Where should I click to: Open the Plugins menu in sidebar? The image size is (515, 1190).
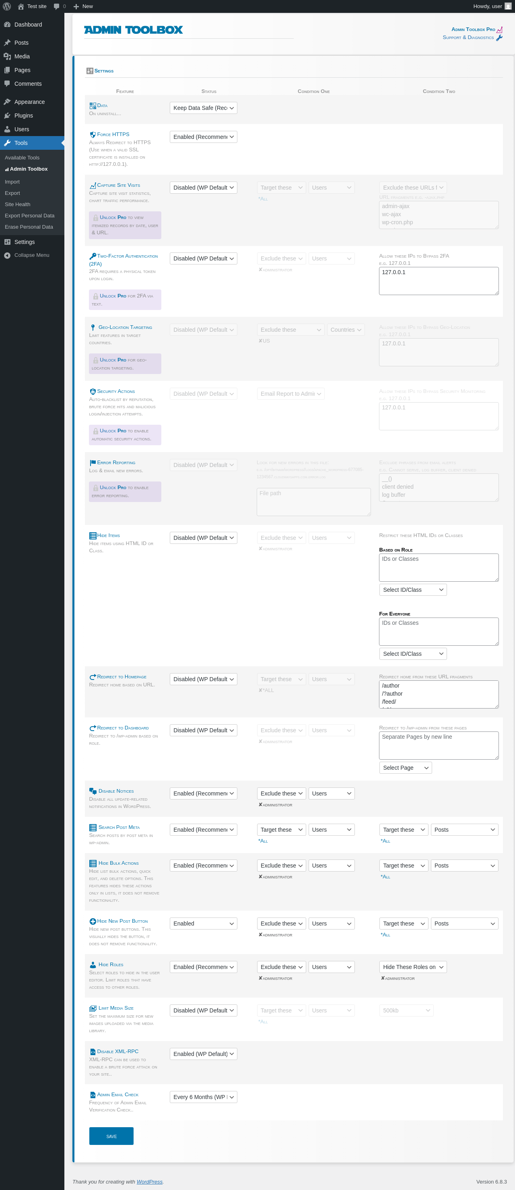point(23,116)
